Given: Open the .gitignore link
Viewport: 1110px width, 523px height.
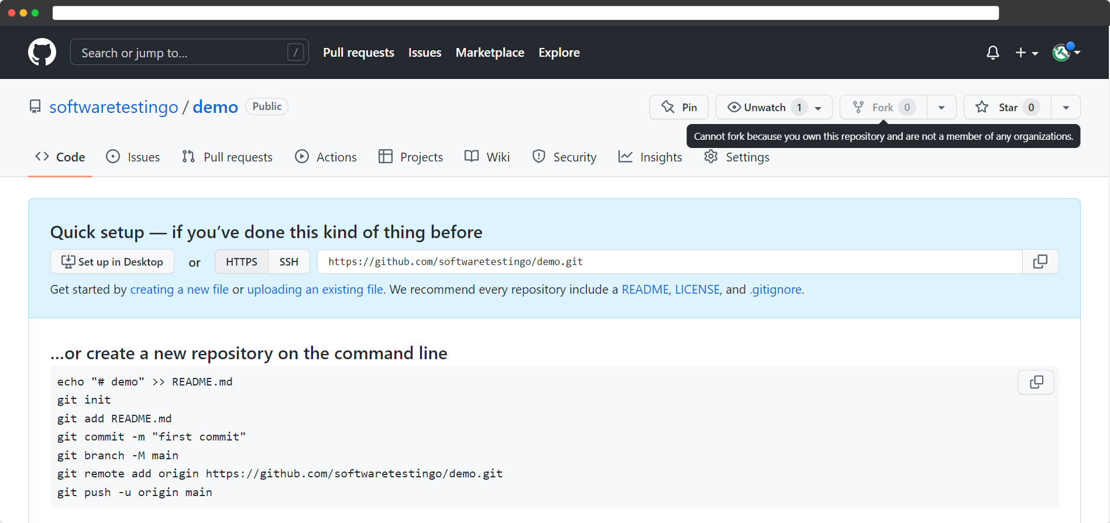Looking at the screenshot, I should (x=776, y=290).
